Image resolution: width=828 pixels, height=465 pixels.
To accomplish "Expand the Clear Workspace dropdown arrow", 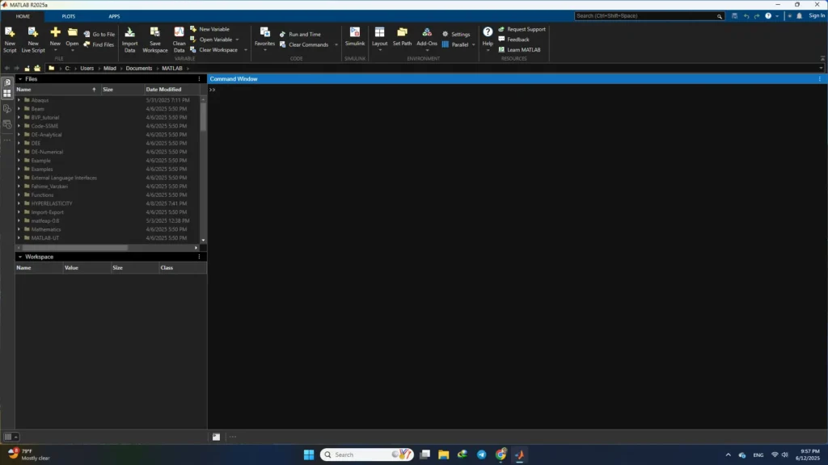I will [246, 50].
